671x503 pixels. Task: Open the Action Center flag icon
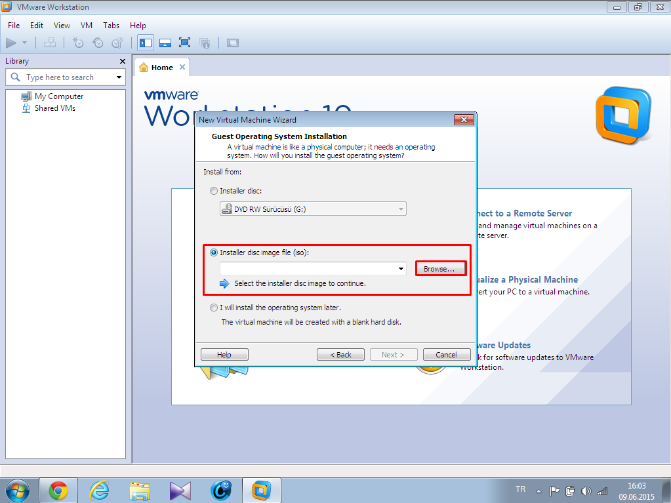[x=554, y=491]
